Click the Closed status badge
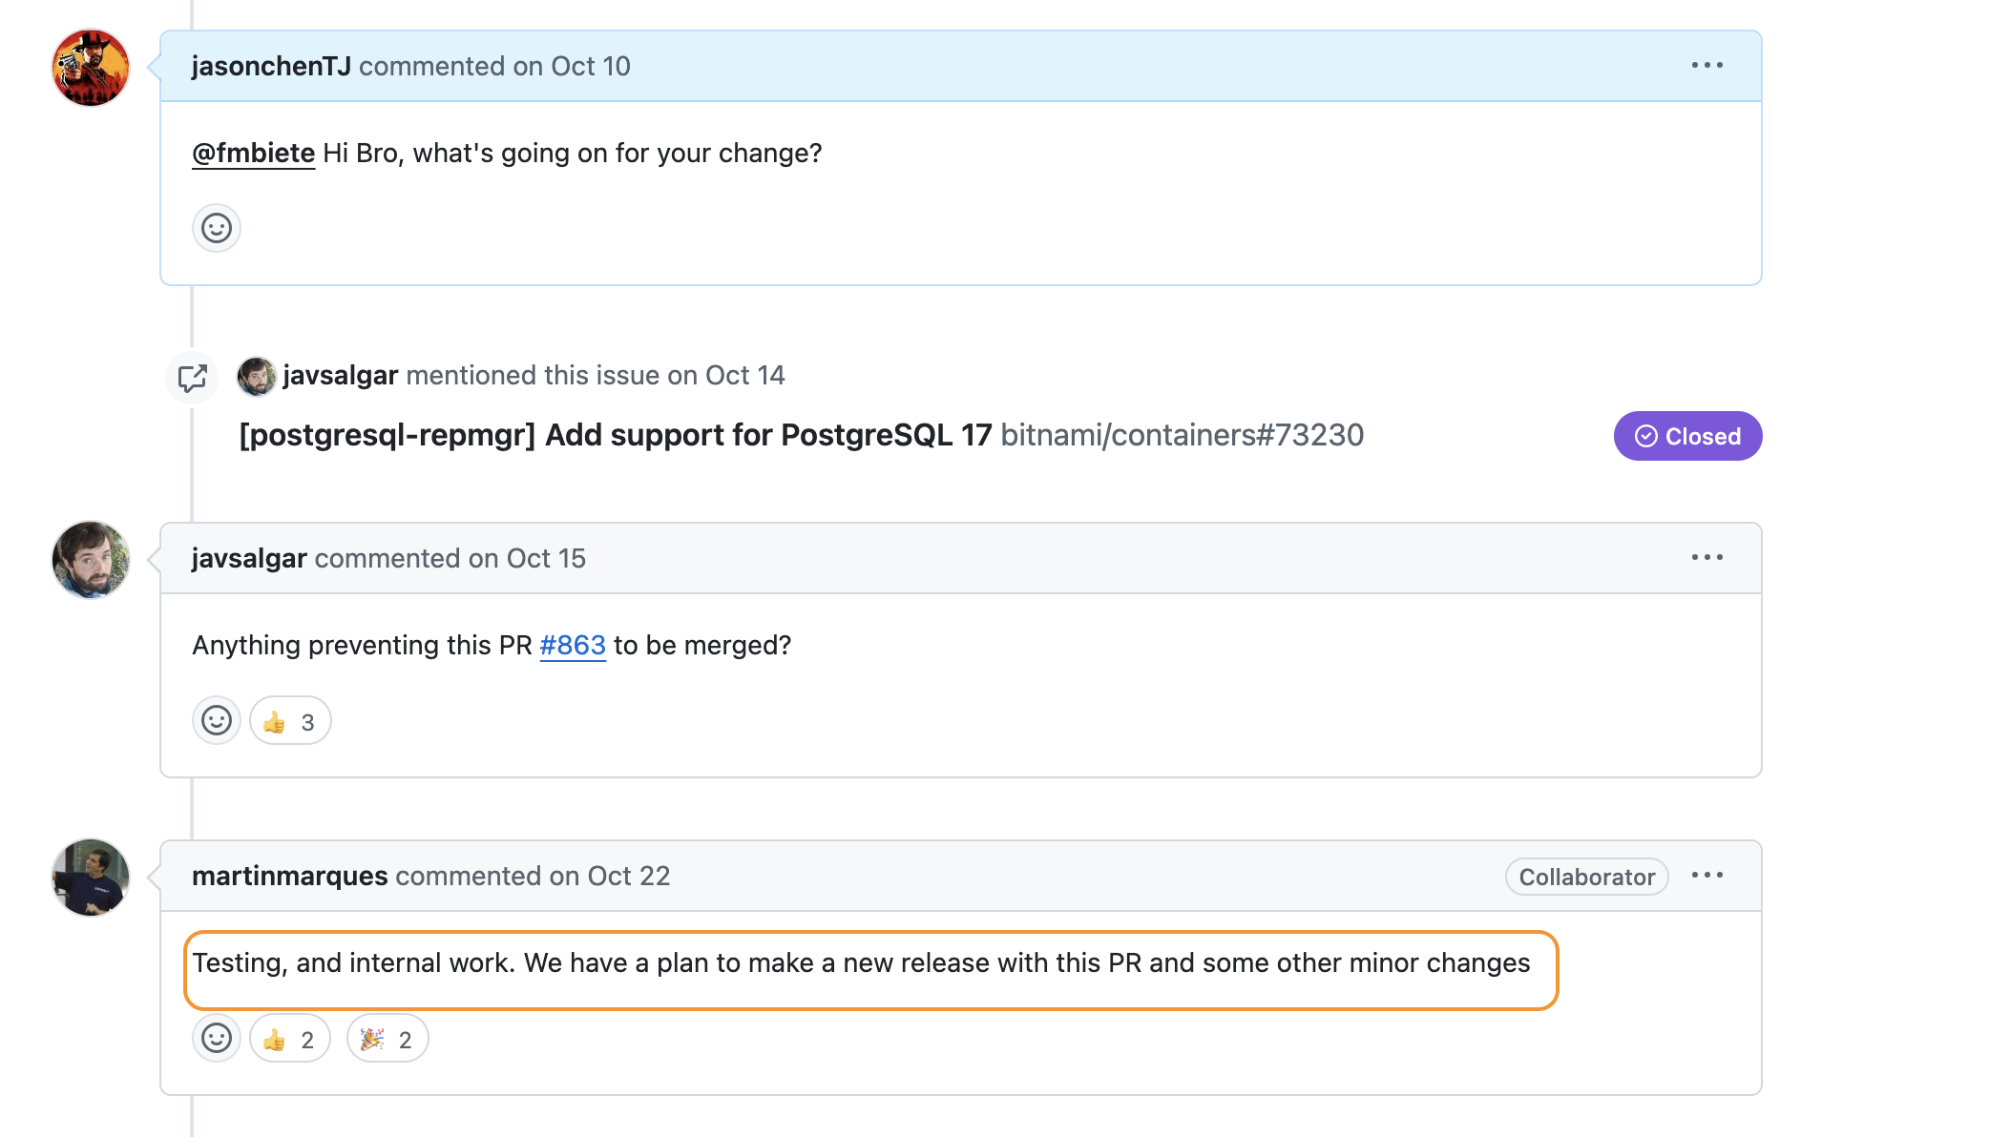 click(x=1686, y=437)
